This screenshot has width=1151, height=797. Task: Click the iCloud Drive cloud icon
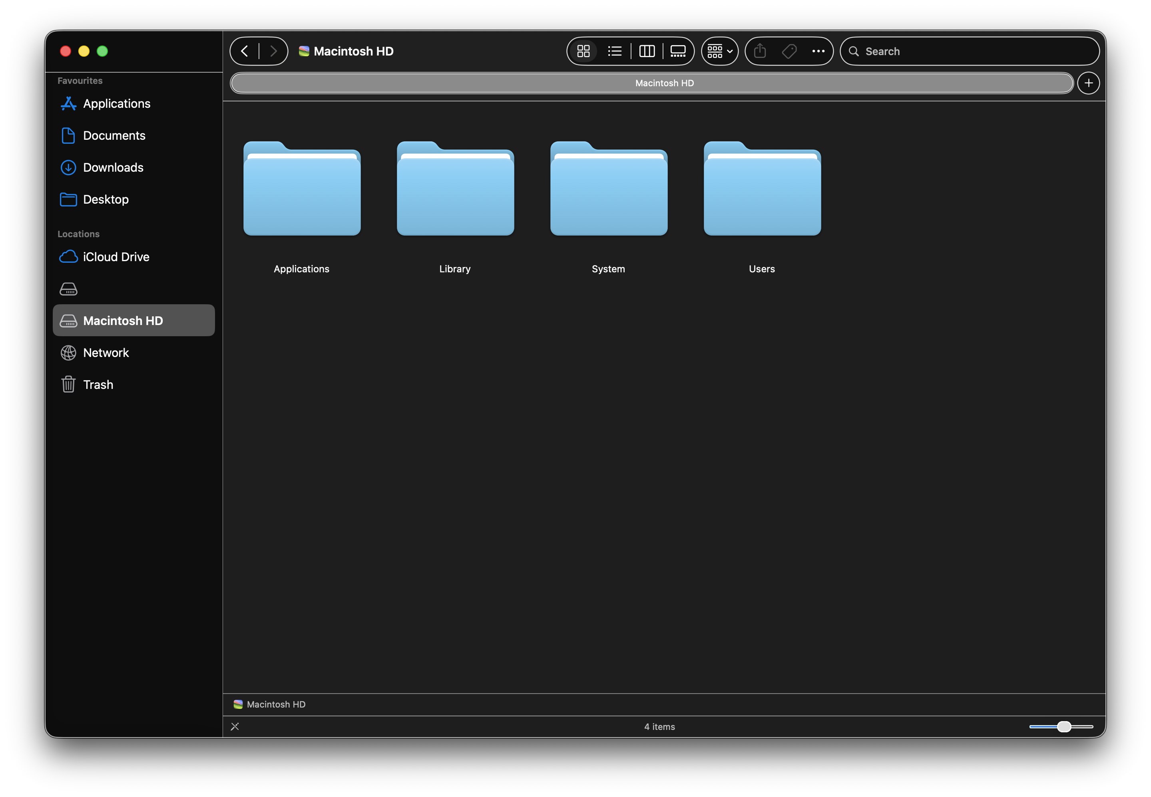coord(68,257)
